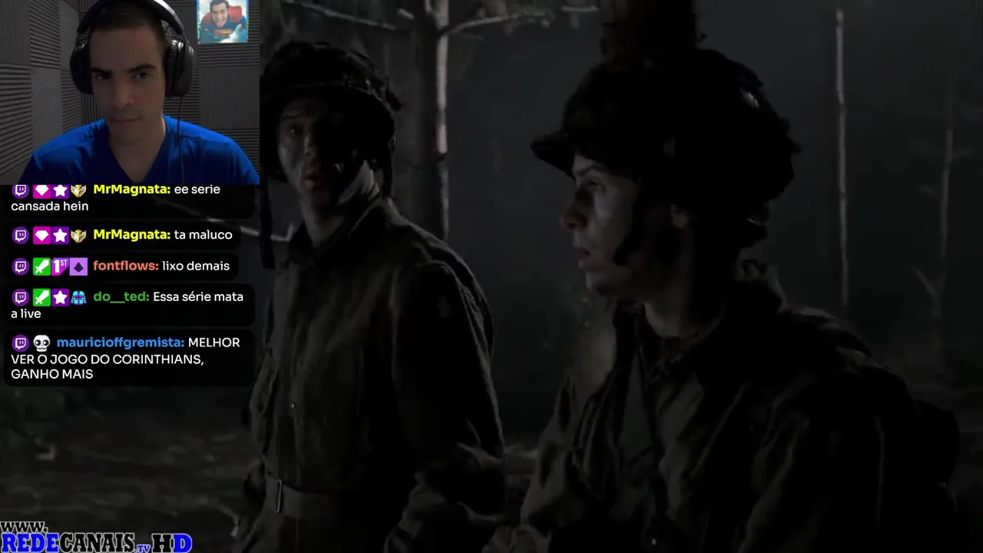Open the MrMagnata username on "ee serie" message

(x=131, y=189)
